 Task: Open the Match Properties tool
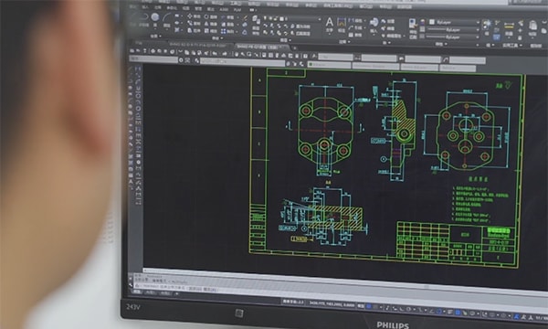[x=413, y=26]
